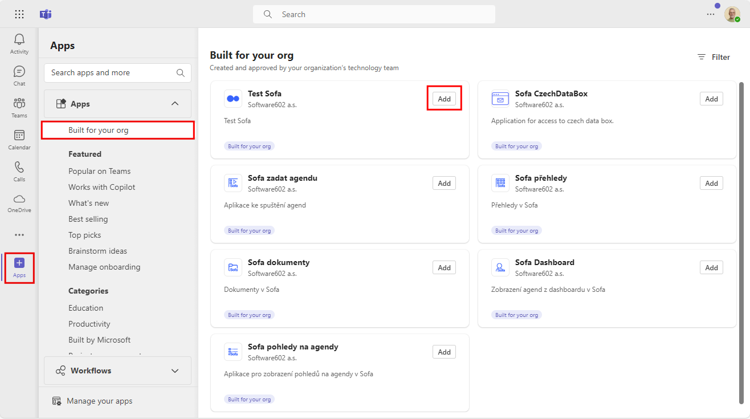Open Calls in the left rail
The width and height of the screenshot is (750, 419).
pos(19,172)
